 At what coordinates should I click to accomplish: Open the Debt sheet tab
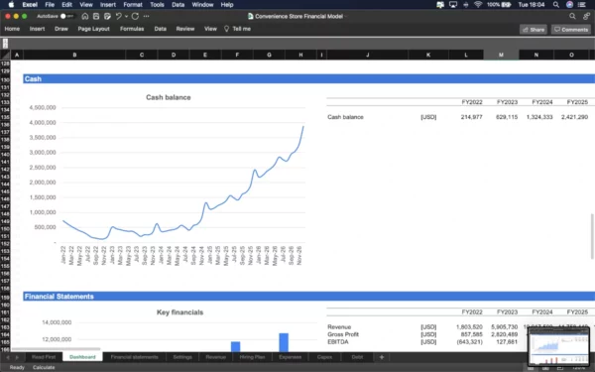[357, 357]
